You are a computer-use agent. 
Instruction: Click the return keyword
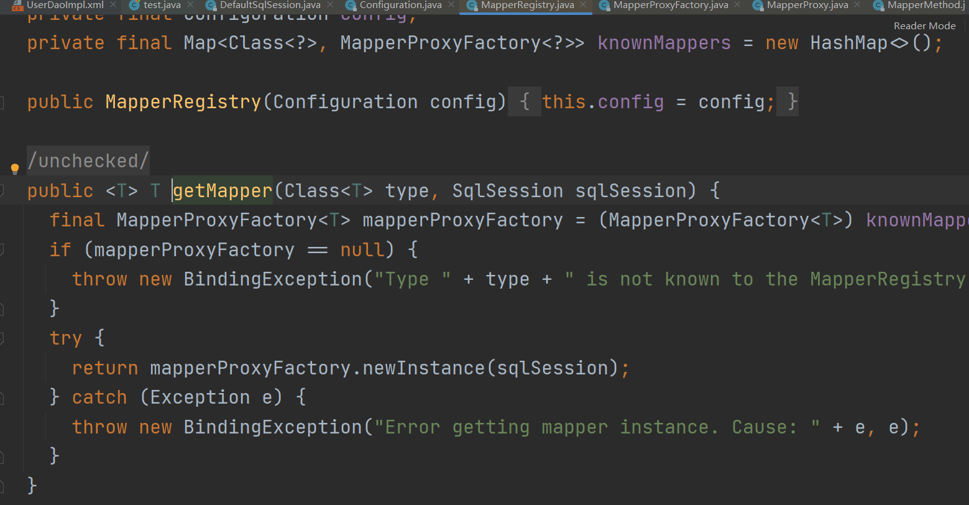(105, 368)
